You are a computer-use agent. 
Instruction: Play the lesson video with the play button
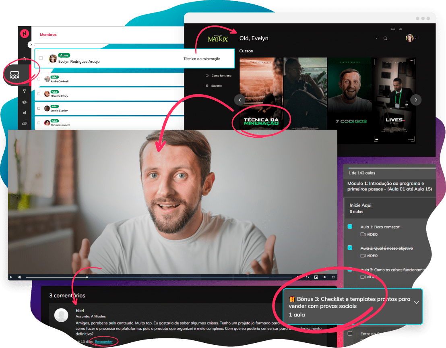pos(11,277)
